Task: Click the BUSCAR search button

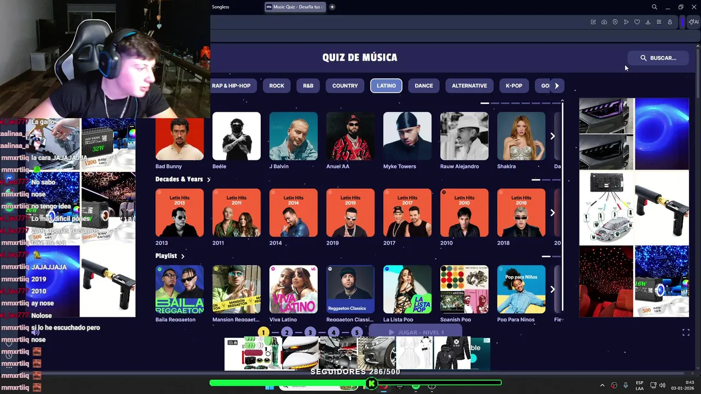Action: pos(658,58)
